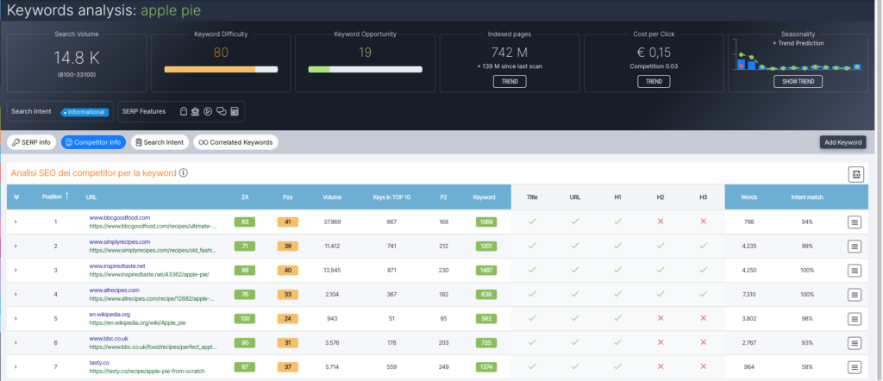Sort by the ZA column header
This screenshot has width=883, height=381.
[x=245, y=197]
